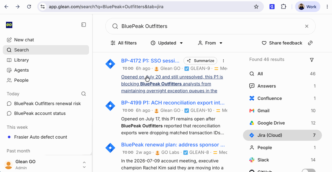The image size is (332, 172).
Task: Open the From dropdown filter
Action: tap(210, 43)
